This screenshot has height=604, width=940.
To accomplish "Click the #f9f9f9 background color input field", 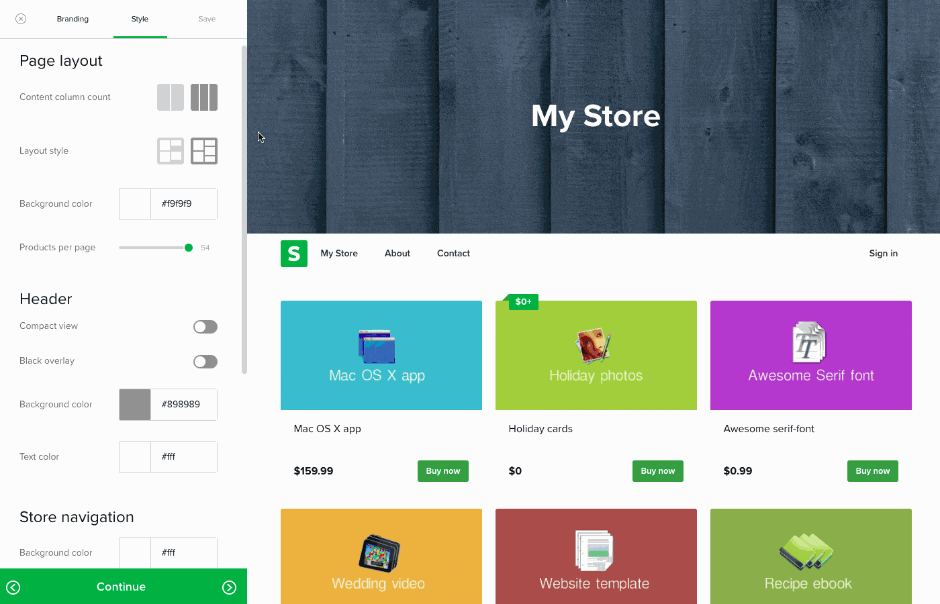I will [x=183, y=203].
